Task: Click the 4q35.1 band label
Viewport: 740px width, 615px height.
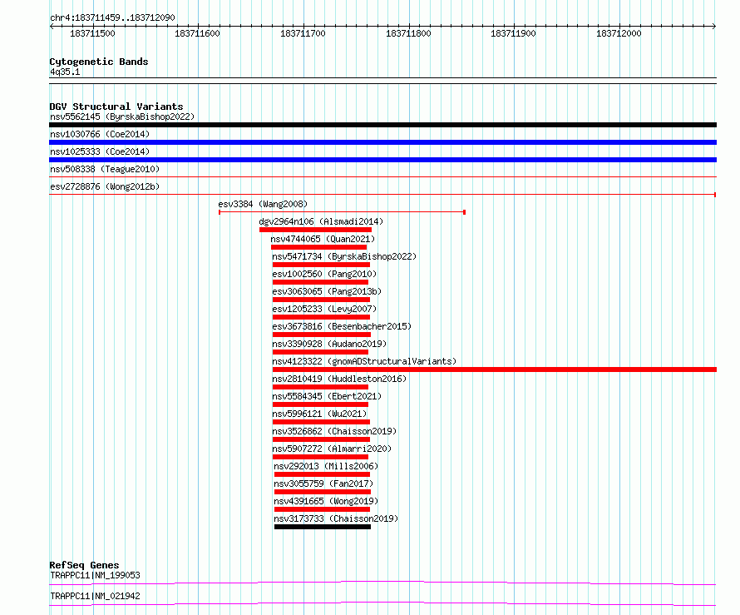Action: [65, 72]
